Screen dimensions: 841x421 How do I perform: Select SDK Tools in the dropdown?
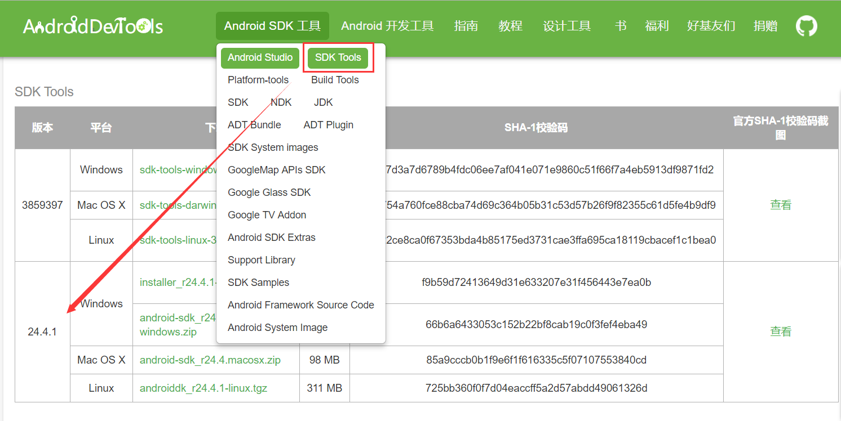(x=338, y=57)
